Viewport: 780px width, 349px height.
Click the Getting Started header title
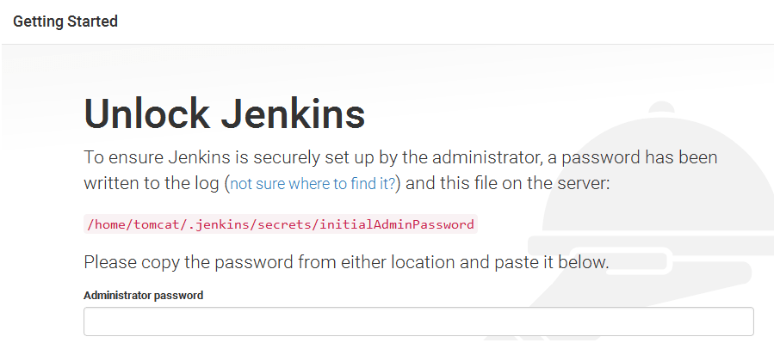click(65, 21)
